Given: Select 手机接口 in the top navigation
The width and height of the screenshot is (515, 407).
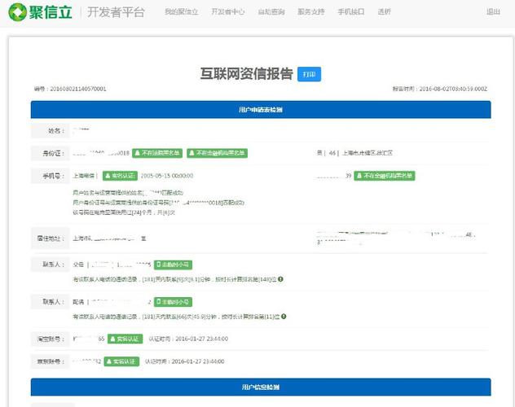Looking at the screenshot, I should [351, 12].
